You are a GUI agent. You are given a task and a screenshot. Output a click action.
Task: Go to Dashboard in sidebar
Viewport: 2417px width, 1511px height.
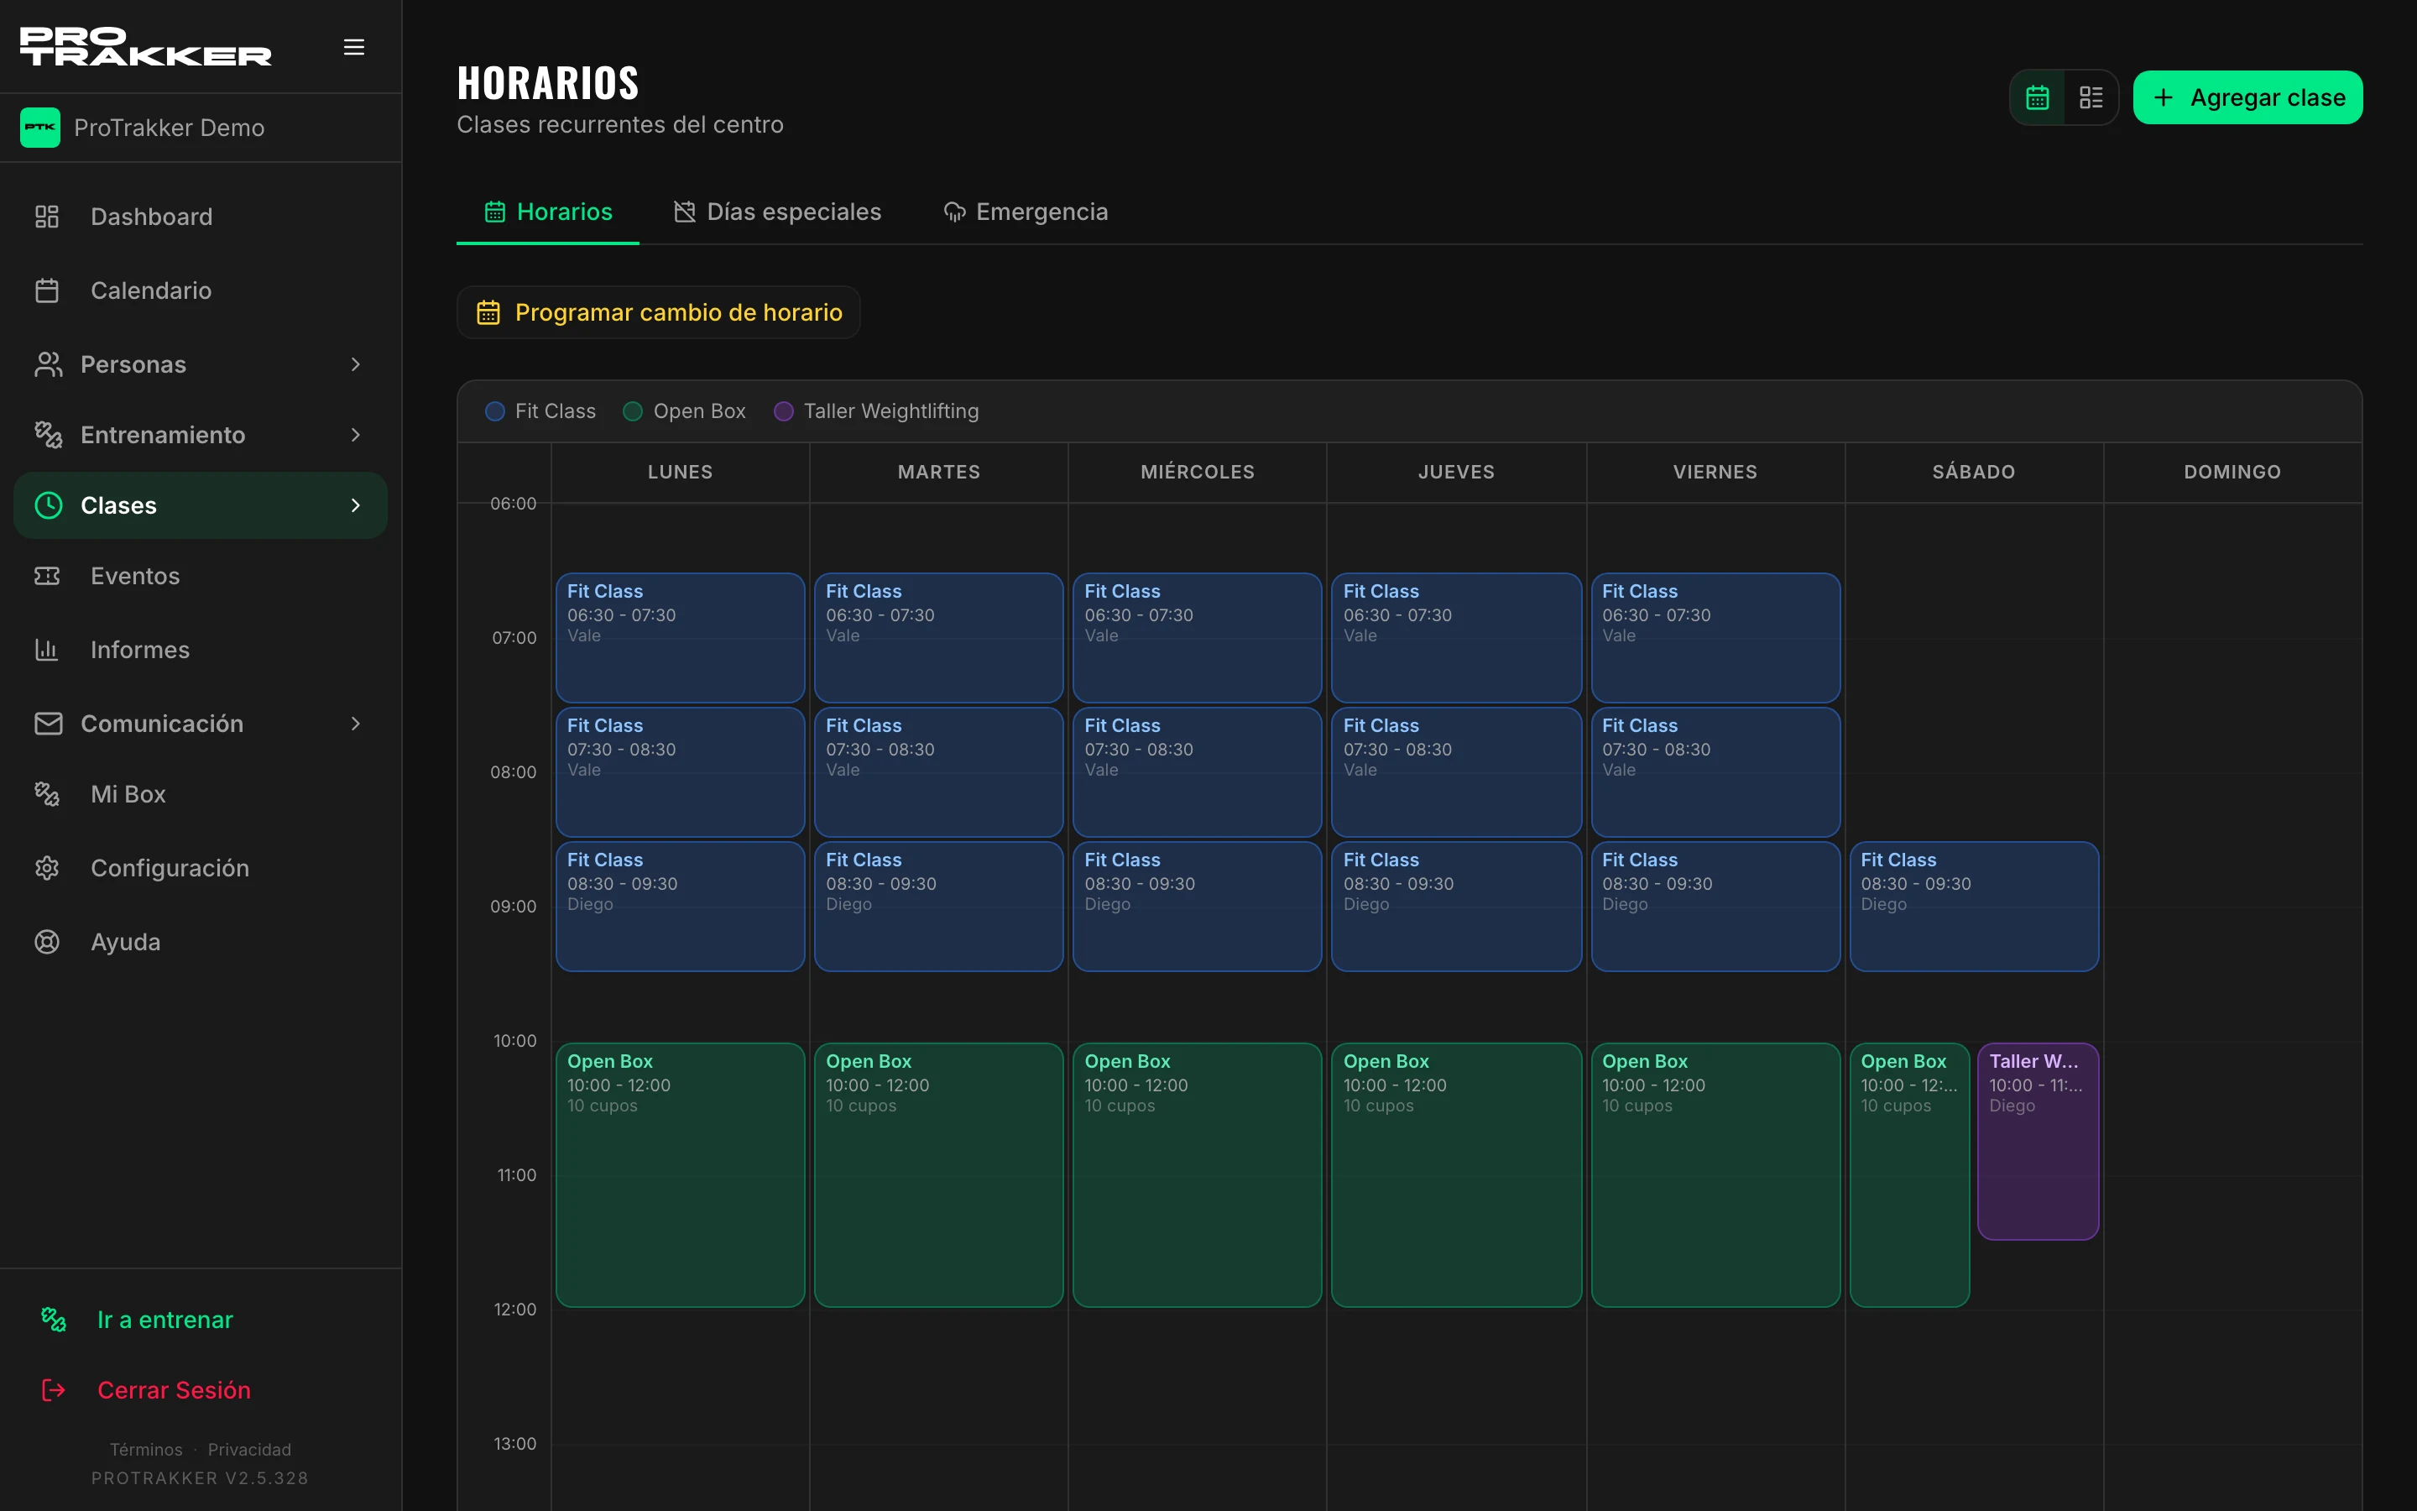(200, 217)
